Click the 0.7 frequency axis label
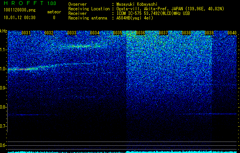This screenshot has width=240, height=153. pyautogui.click(x=3, y=126)
